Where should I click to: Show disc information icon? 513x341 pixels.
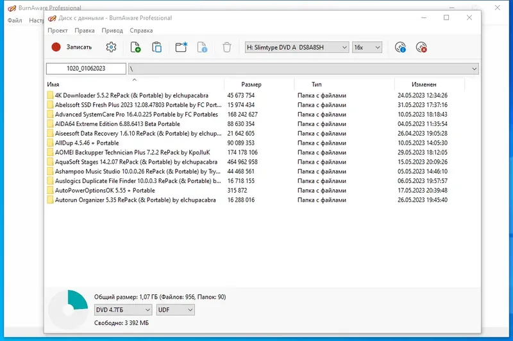pos(400,47)
